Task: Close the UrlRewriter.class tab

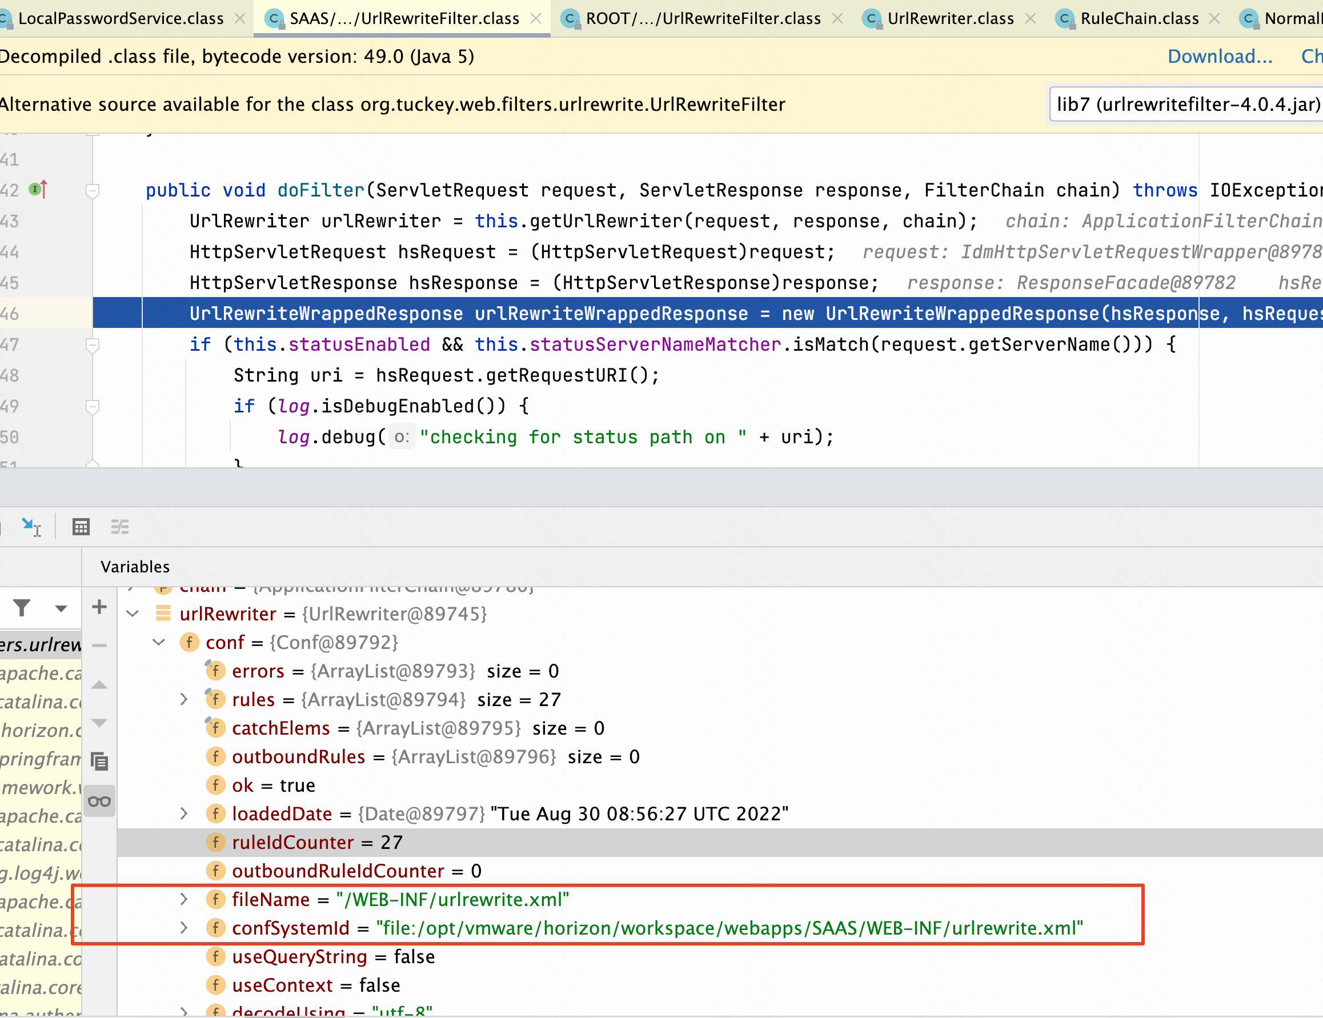Action: (x=1030, y=18)
